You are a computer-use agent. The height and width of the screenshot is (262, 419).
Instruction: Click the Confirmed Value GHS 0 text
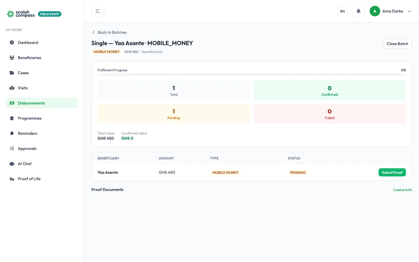coord(127,138)
